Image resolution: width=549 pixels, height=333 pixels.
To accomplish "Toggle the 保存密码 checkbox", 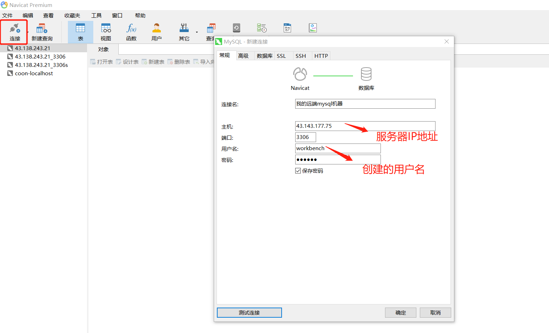I will coord(298,171).
